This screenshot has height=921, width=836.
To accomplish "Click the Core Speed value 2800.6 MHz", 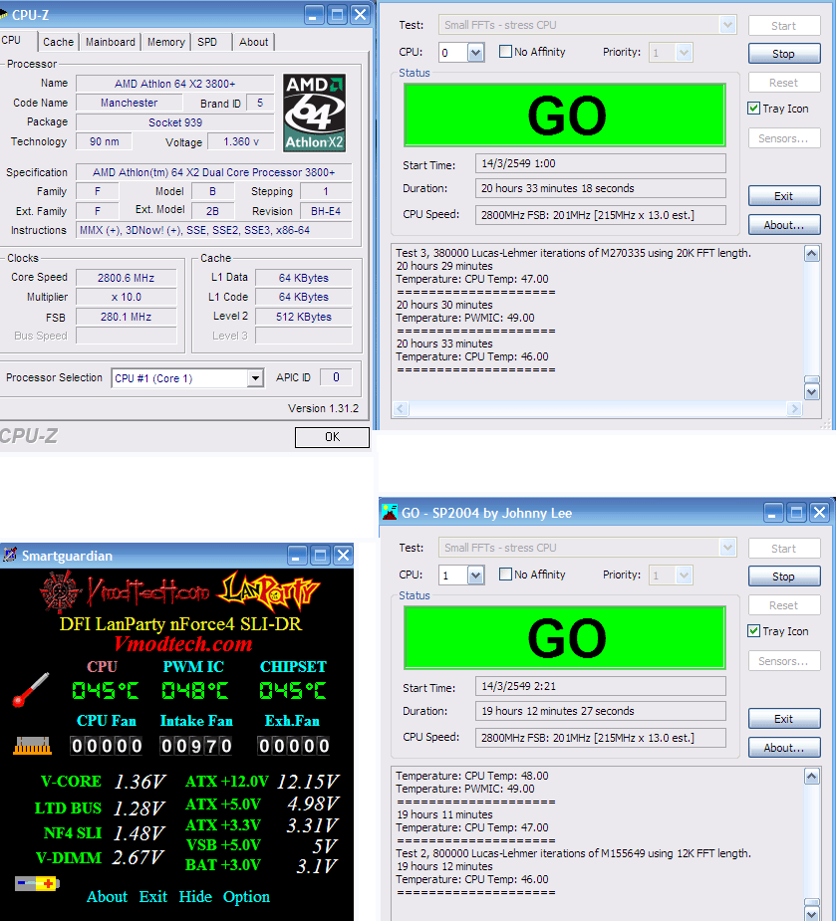I will (x=126, y=278).
